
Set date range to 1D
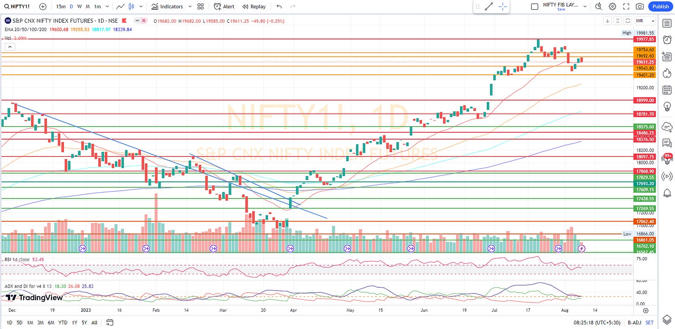(9, 322)
